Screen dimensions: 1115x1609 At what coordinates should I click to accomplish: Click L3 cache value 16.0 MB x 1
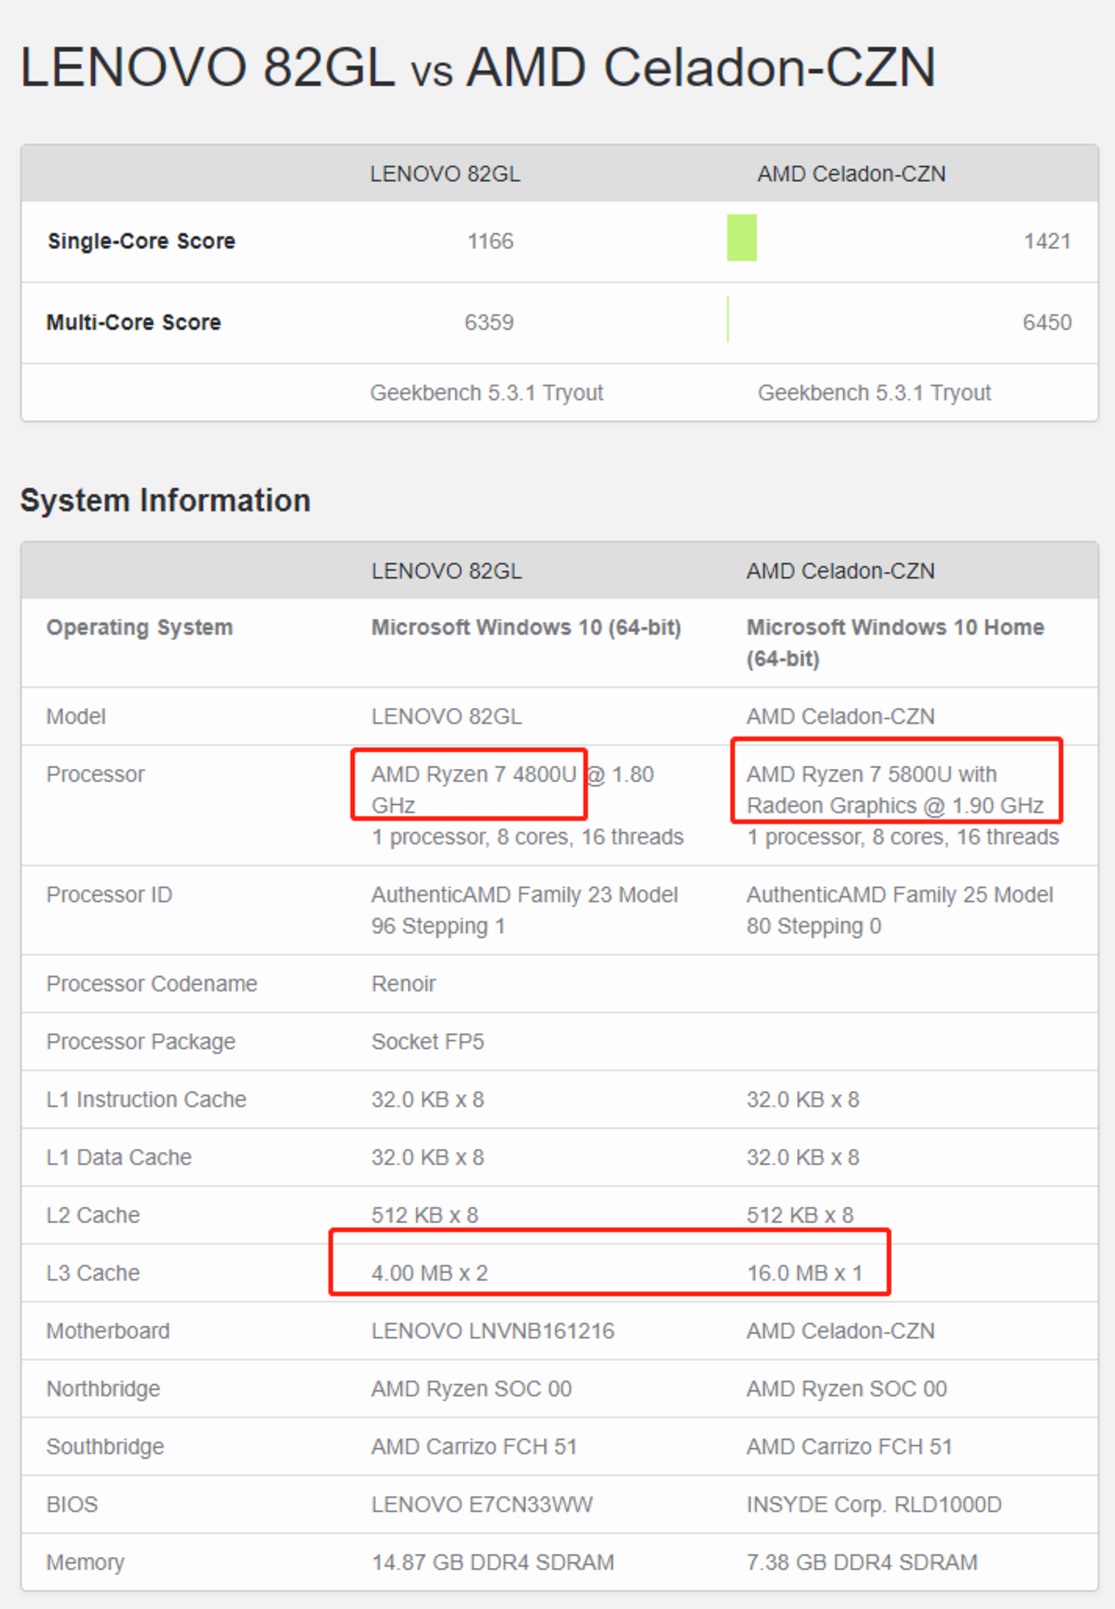click(805, 1274)
